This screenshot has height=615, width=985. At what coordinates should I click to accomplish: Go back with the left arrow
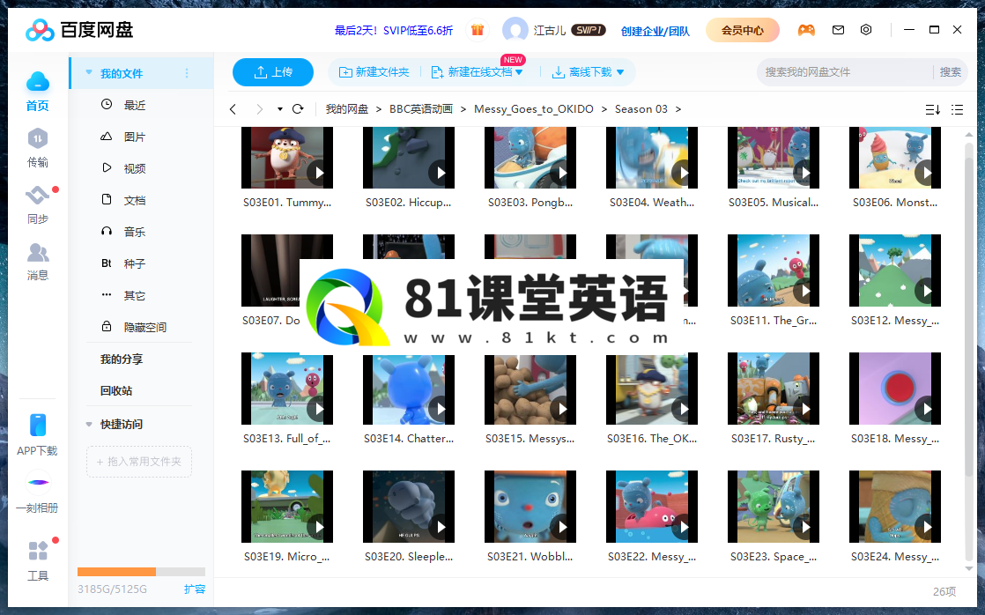tap(233, 109)
